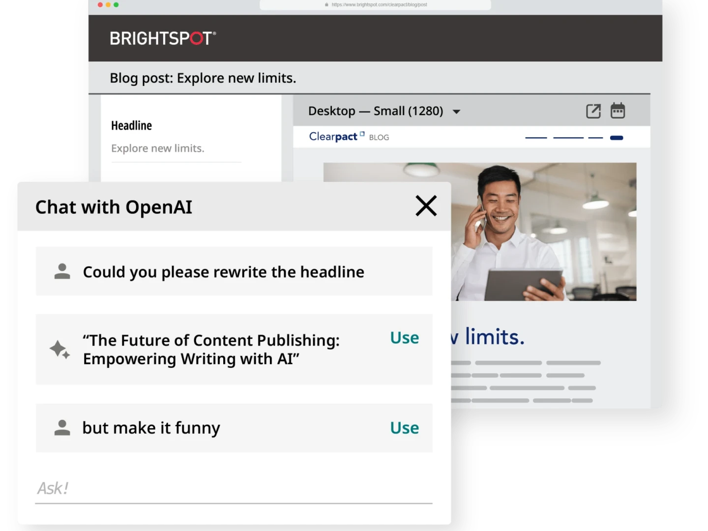Click user avatar beside 'but make it funny'
708x531 pixels.
62,428
